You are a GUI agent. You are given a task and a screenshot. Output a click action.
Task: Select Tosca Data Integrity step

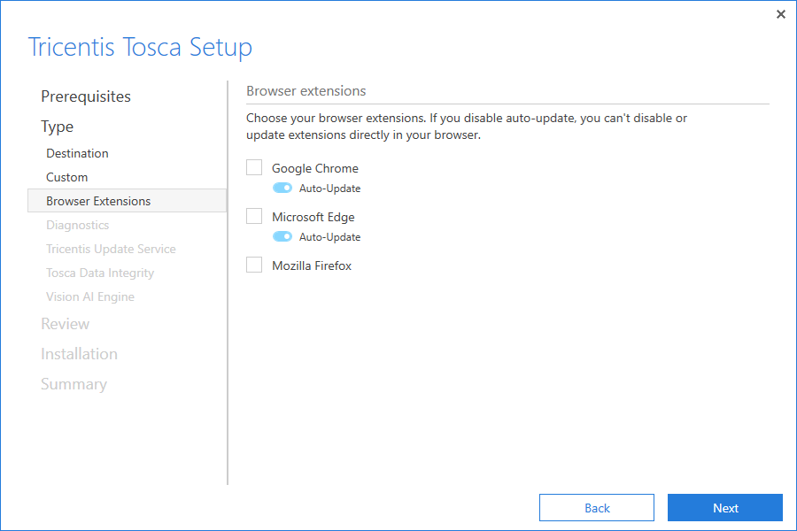(100, 273)
